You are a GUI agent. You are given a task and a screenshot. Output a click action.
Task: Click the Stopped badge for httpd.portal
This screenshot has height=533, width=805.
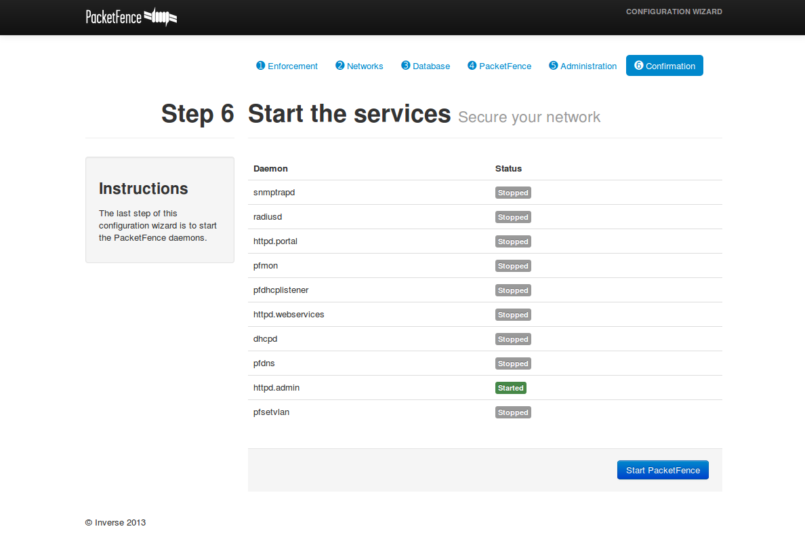coord(513,241)
